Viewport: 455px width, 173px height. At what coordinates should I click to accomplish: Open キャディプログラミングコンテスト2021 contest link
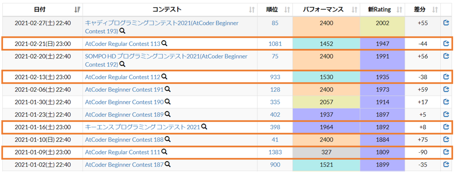(x=162, y=27)
